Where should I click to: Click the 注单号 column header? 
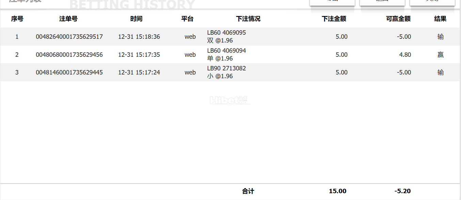(x=68, y=19)
